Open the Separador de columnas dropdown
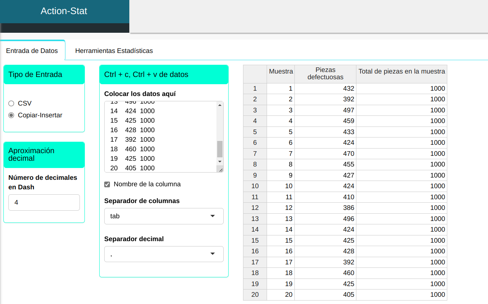 pos(164,216)
